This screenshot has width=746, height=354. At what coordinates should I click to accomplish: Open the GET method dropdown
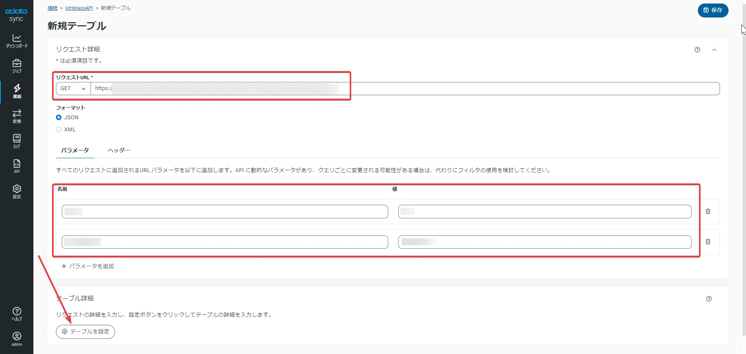click(x=73, y=89)
